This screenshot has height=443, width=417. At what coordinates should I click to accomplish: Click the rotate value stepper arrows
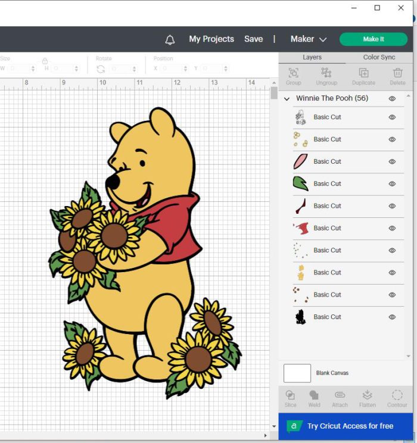coord(134,68)
